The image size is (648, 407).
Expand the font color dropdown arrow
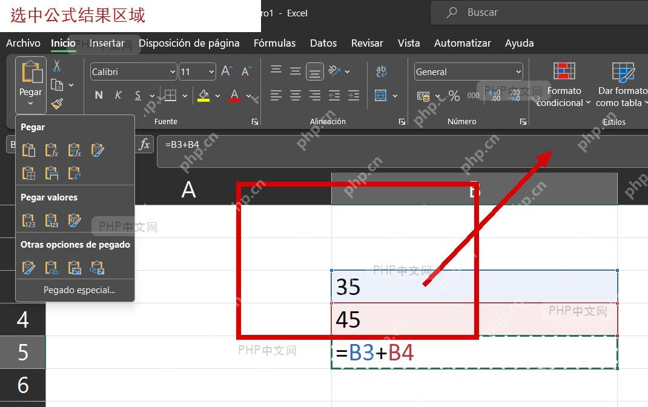click(x=248, y=96)
